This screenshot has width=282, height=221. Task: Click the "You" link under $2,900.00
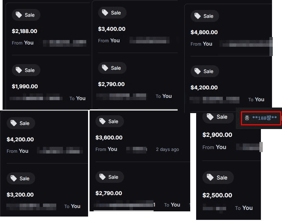[x=221, y=147]
